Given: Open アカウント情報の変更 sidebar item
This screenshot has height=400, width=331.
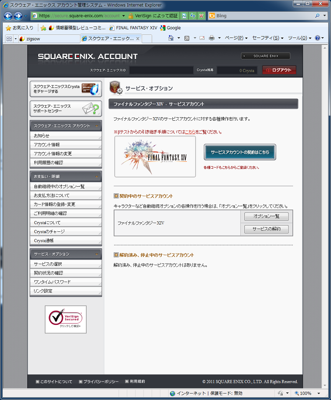Looking at the screenshot, I should point(66,154).
